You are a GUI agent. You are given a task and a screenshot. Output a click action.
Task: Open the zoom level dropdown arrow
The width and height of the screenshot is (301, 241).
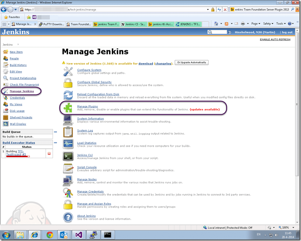pyautogui.click(x=293, y=228)
